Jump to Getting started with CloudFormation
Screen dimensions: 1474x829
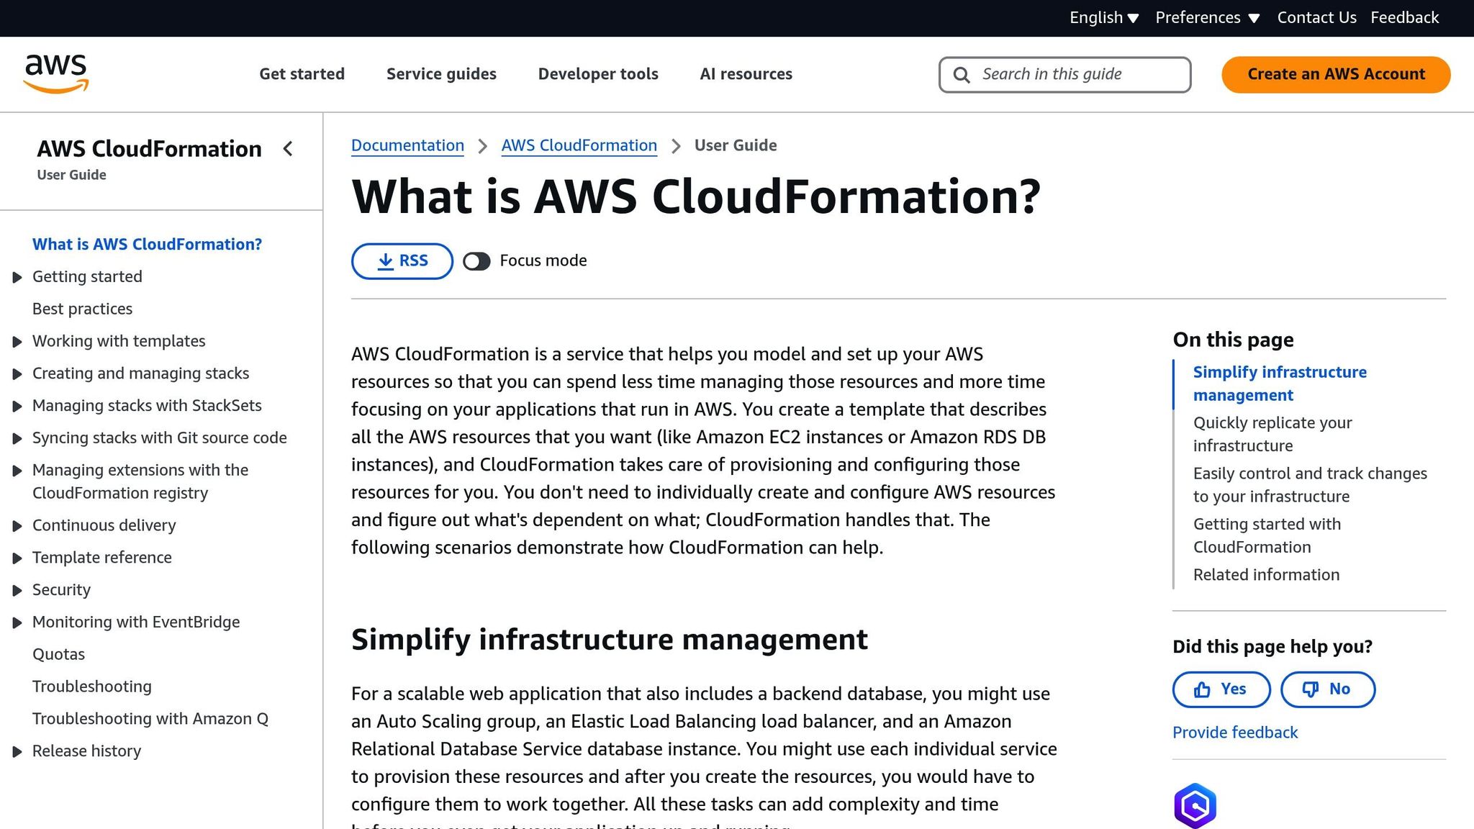click(1267, 535)
